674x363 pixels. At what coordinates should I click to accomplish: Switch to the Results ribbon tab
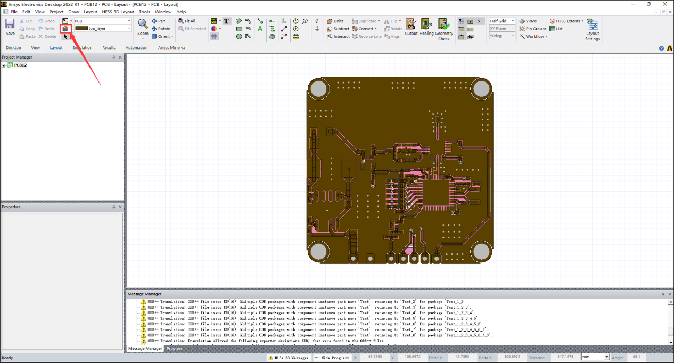click(109, 48)
